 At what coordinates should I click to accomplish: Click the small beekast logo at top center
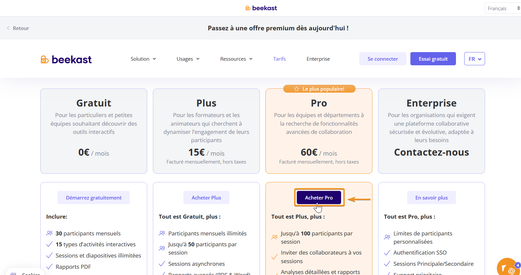261,8
